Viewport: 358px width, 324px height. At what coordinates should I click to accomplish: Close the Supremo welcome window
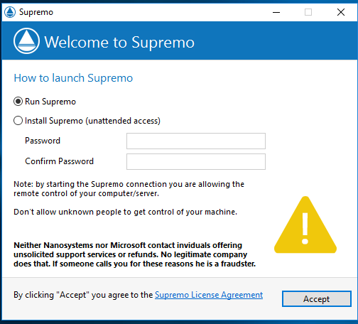coord(341,12)
